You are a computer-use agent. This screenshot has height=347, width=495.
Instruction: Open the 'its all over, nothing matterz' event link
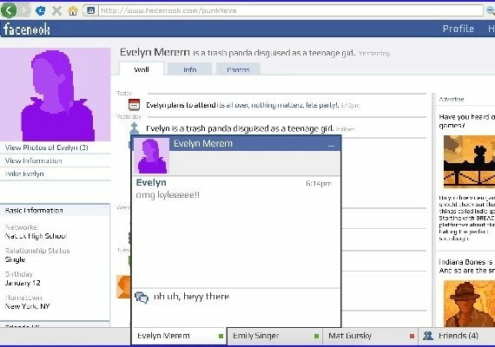tap(278, 105)
